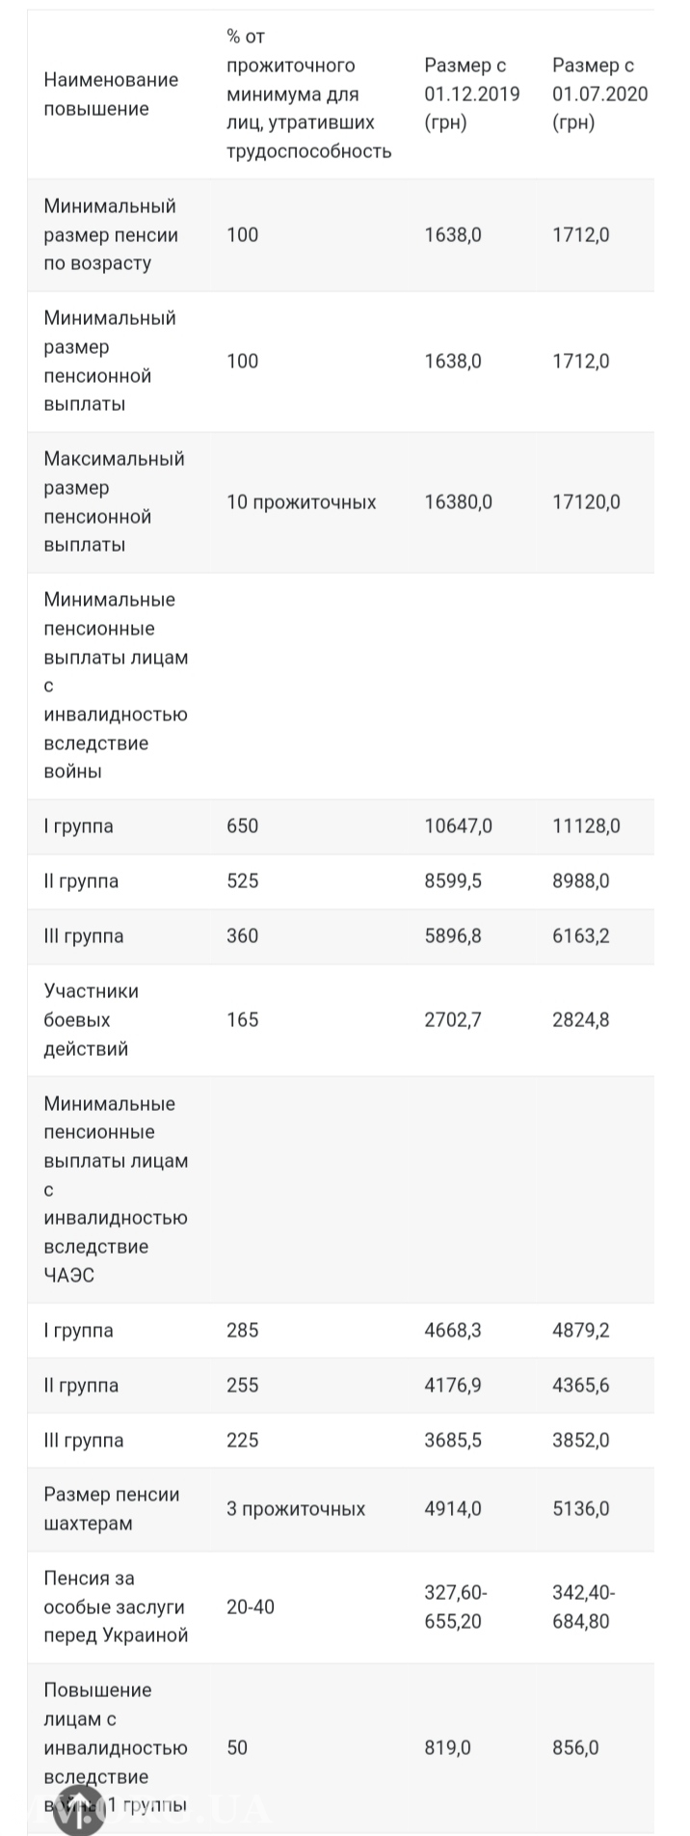Click the 'Размер пенсии шахтерам' row label

click(112, 1509)
